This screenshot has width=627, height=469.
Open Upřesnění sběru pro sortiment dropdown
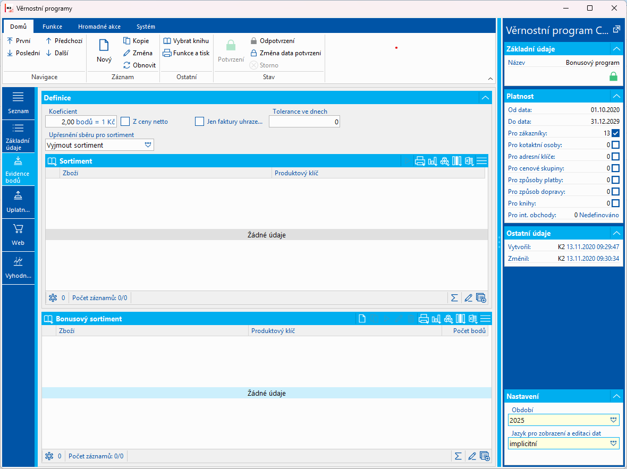tap(148, 145)
